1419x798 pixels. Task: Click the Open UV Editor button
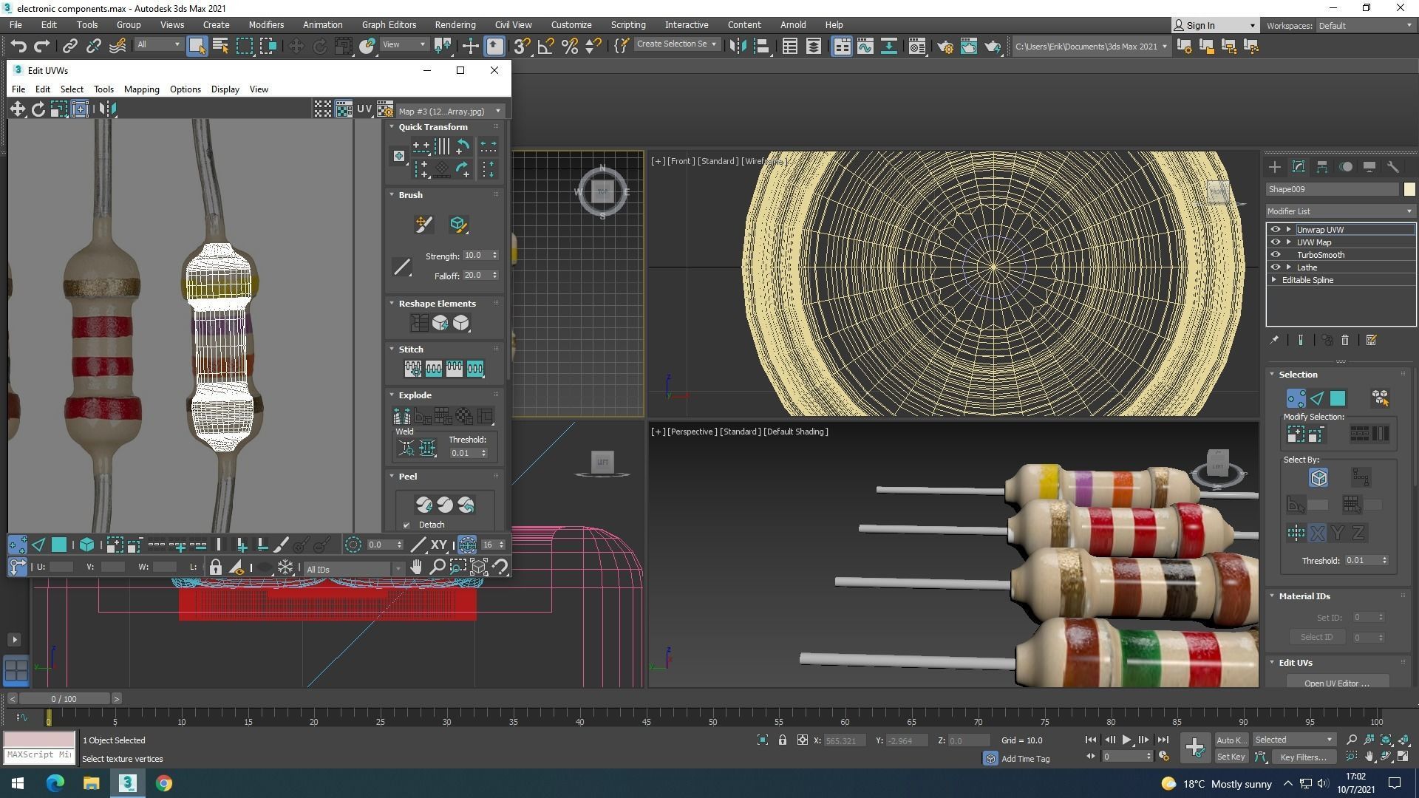click(x=1336, y=683)
